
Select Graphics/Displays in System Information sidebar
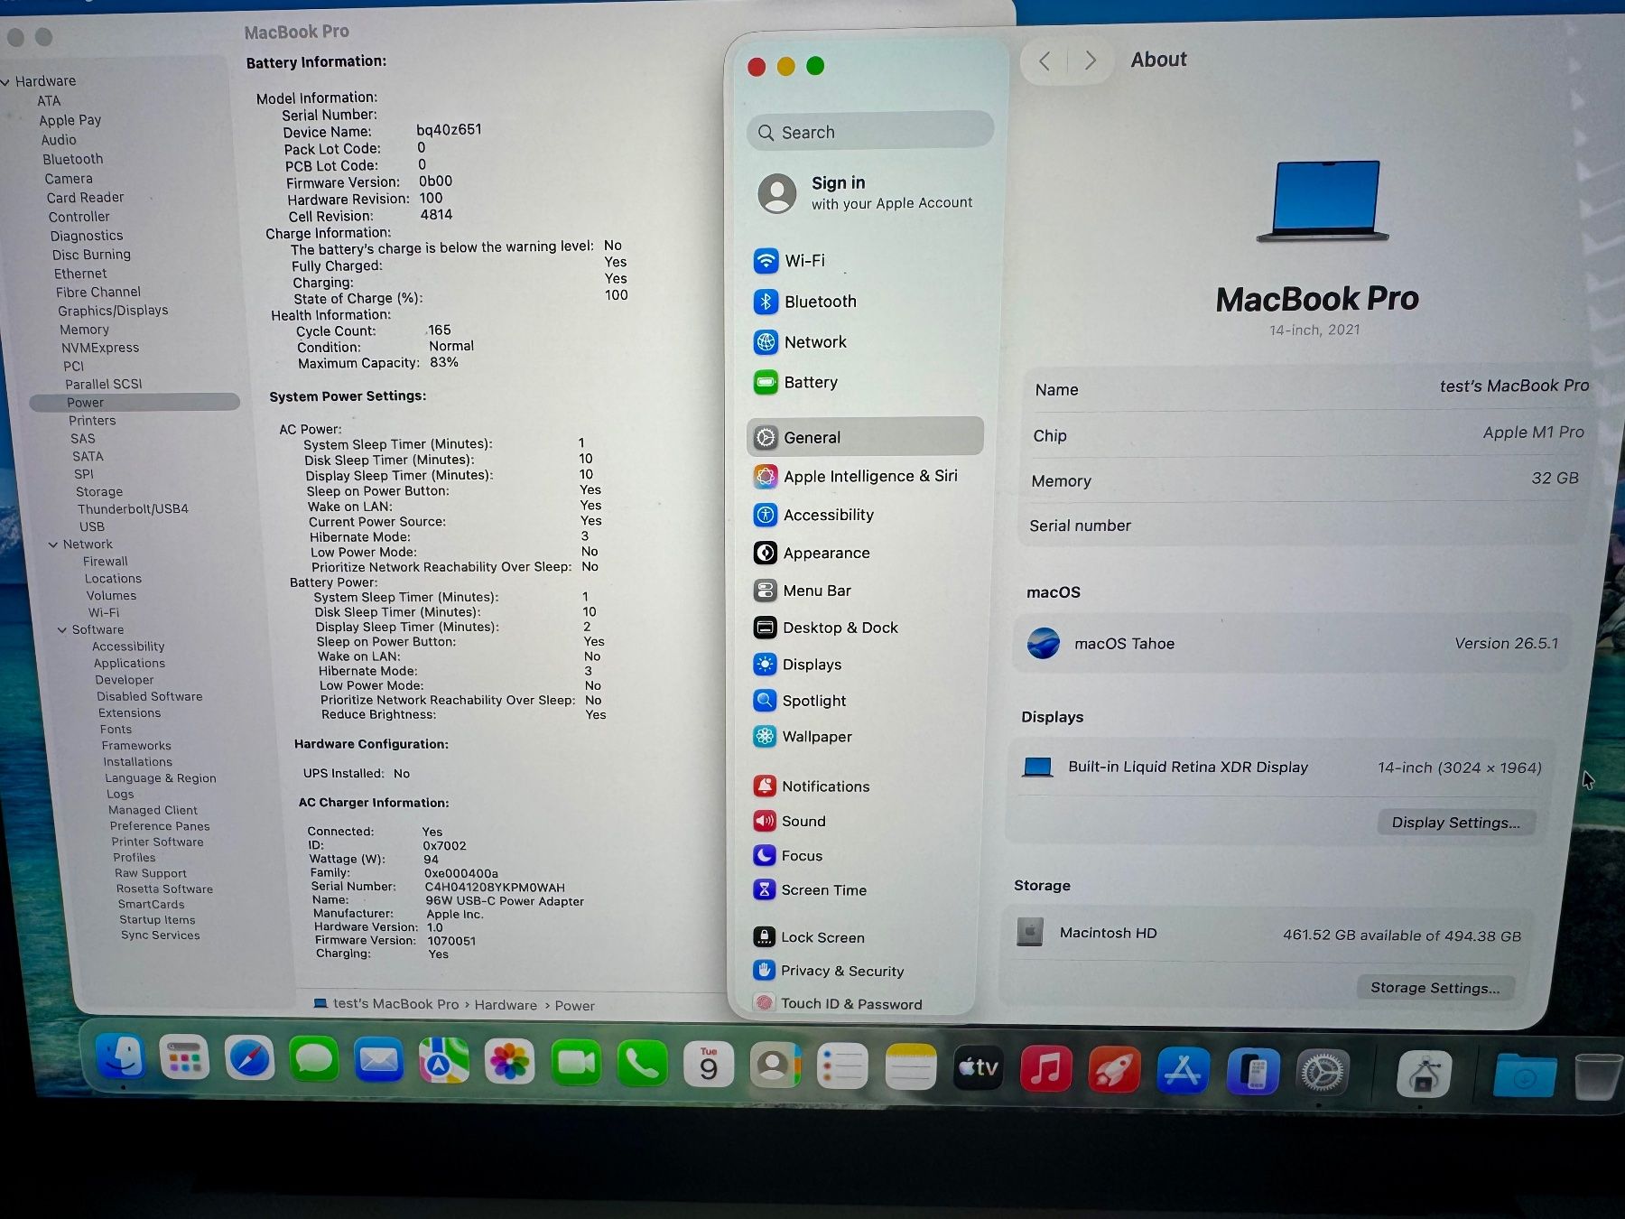click(113, 311)
